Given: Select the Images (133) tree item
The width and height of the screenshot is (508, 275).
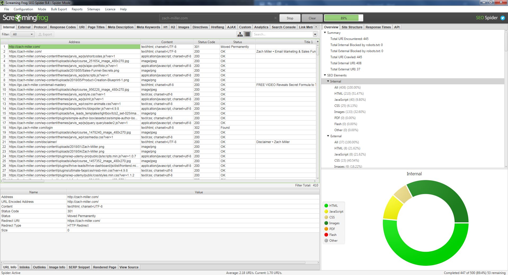Looking at the screenshot, I should tap(350, 112).
